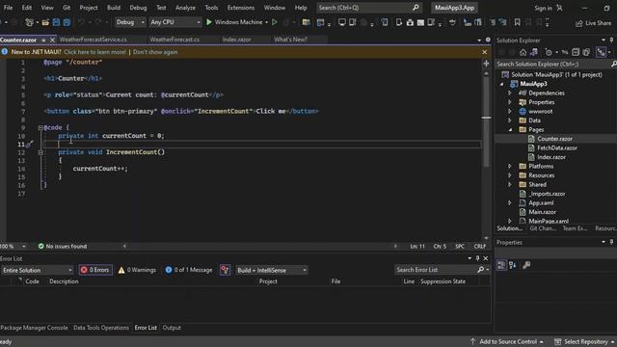617x347 pixels.
Task: Click the search magnifier in the Error List
Action: pyautogui.click(x=480, y=270)
